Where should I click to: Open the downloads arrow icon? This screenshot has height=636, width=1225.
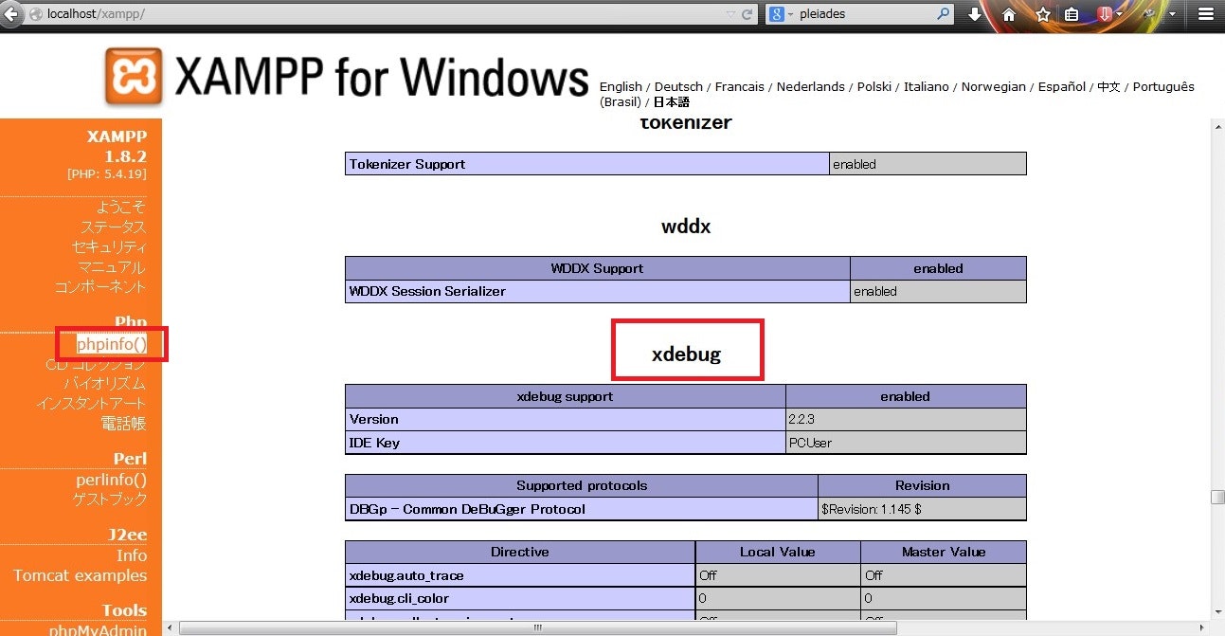(974, 14)
